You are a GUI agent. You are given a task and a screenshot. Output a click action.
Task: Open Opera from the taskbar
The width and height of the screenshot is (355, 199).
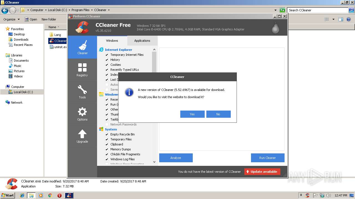click(x=59, y=195)
